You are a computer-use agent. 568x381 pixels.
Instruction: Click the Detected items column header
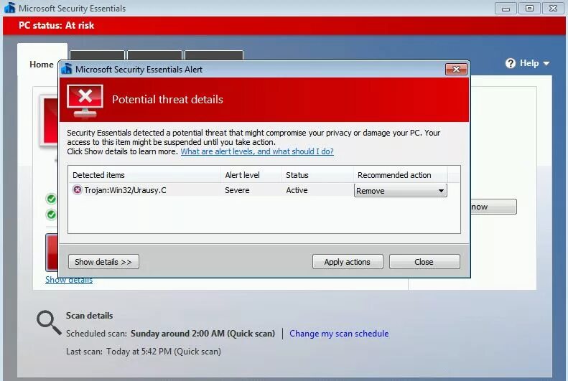(144, 175)
